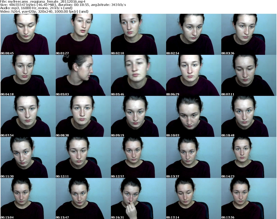View the frame marked 00:17:56

(x=249, y=198)
